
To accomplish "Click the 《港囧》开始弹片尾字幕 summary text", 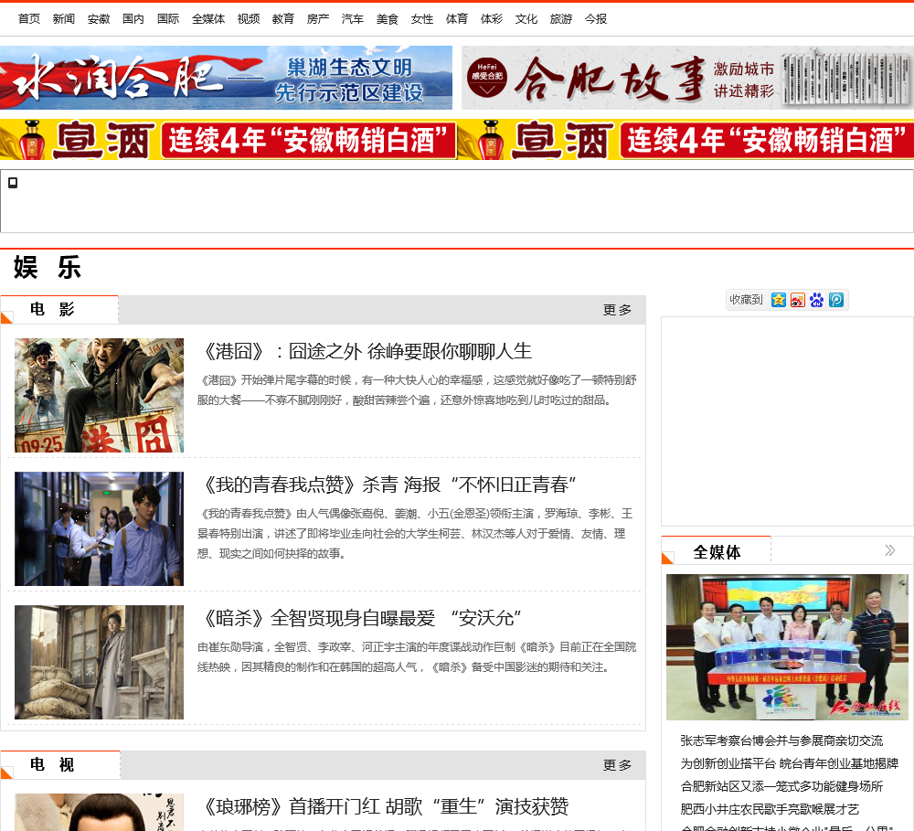I will [x=417, y=390].
